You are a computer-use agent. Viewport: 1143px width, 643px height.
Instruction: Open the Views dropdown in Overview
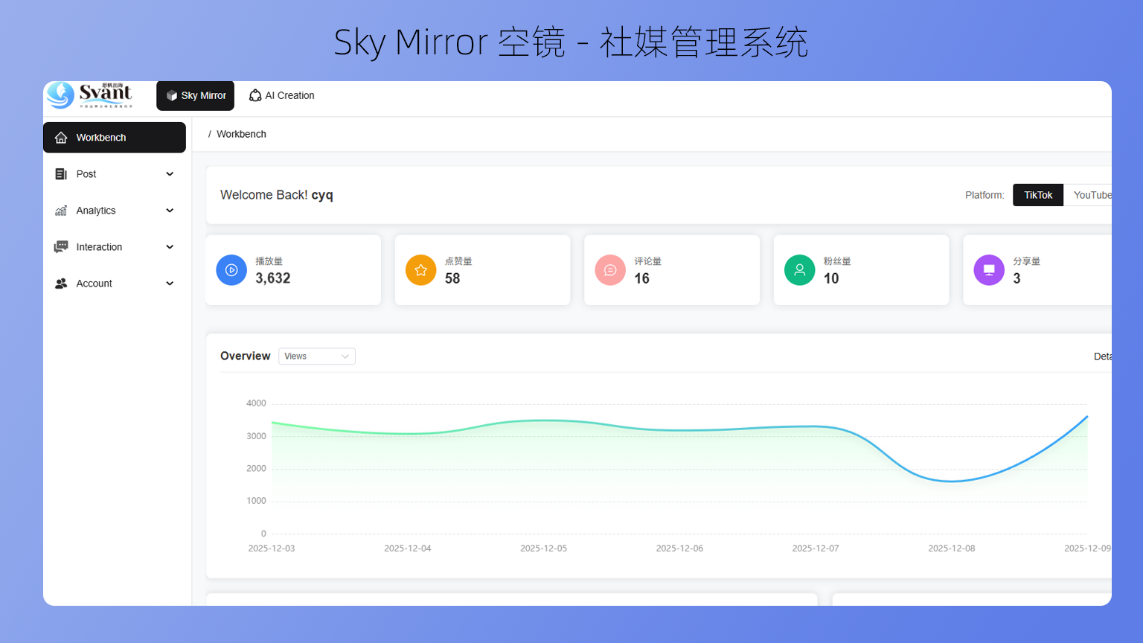click(316, 356)
